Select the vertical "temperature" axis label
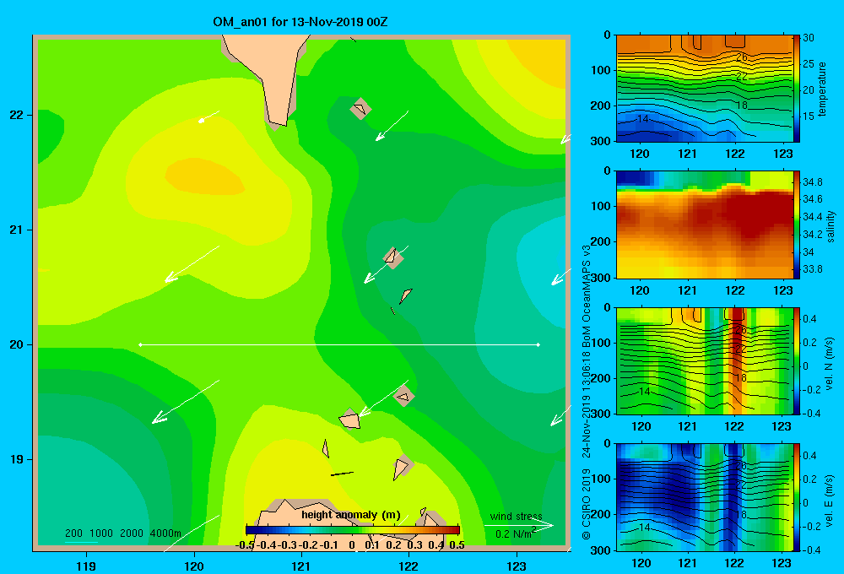 822,89
